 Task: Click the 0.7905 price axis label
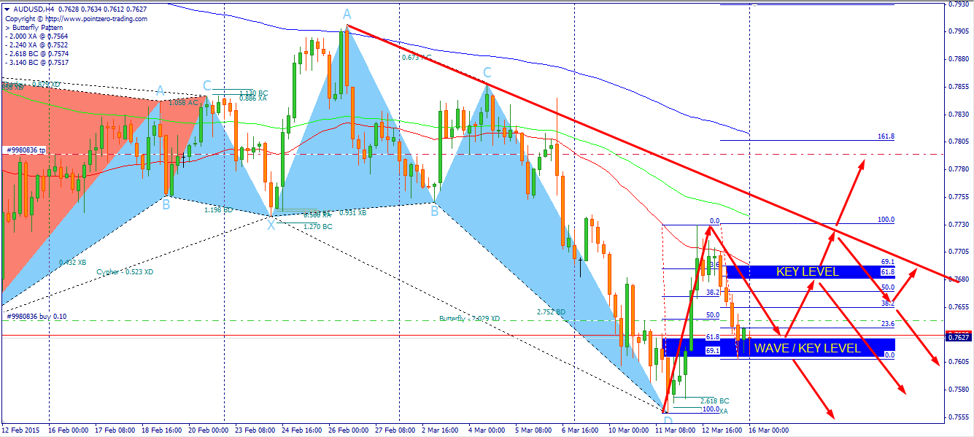tap(959, 31)
